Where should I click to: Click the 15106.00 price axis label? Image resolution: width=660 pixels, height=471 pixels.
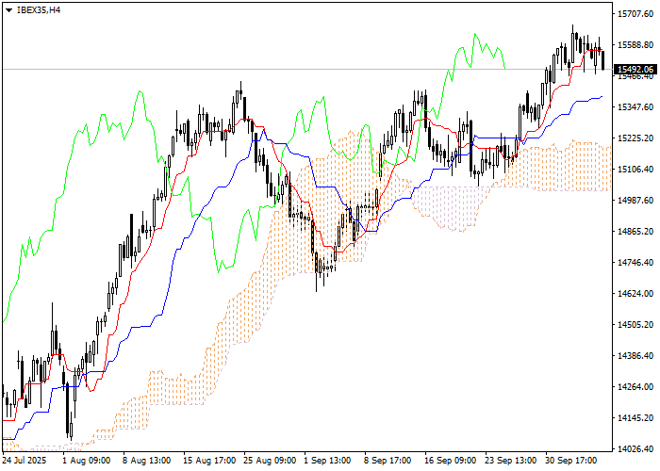click(x=635, y=170)
